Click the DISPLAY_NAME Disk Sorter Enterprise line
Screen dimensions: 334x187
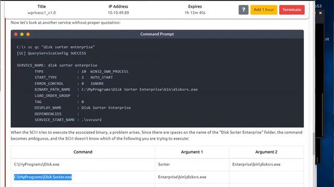(x=82, y=108)
